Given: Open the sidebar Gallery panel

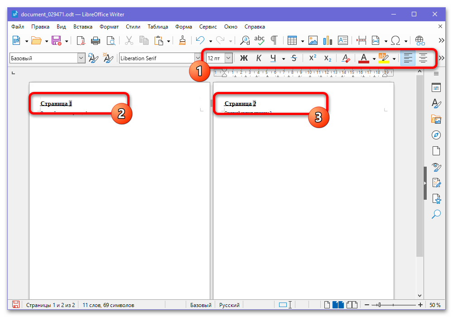Looking at the screenshot, I should coord(436,119).
